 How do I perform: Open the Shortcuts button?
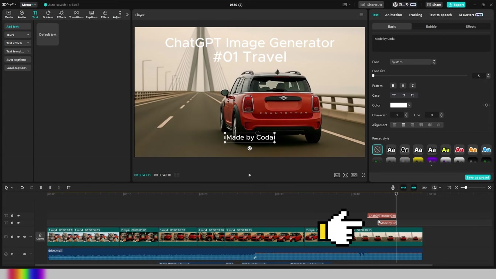371,5
